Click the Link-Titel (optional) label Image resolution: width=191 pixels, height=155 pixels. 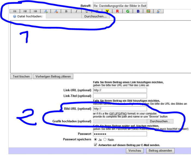point(77,96)
